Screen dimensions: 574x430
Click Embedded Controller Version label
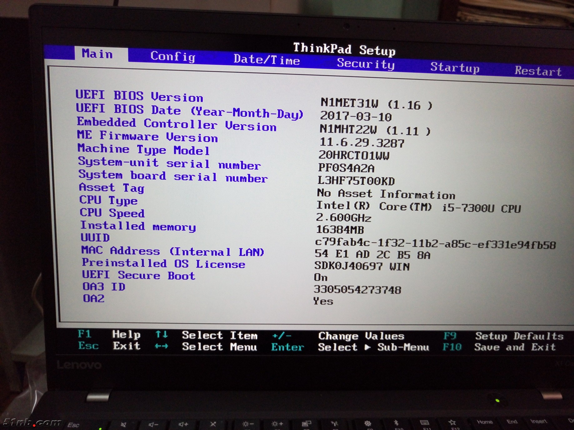pos(177,125)
